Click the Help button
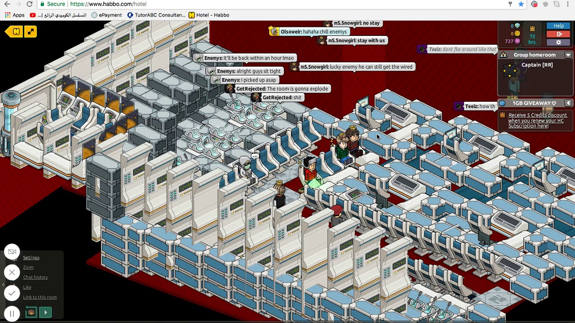The width and height of the screenshot is (575, 323). (559, 26)
